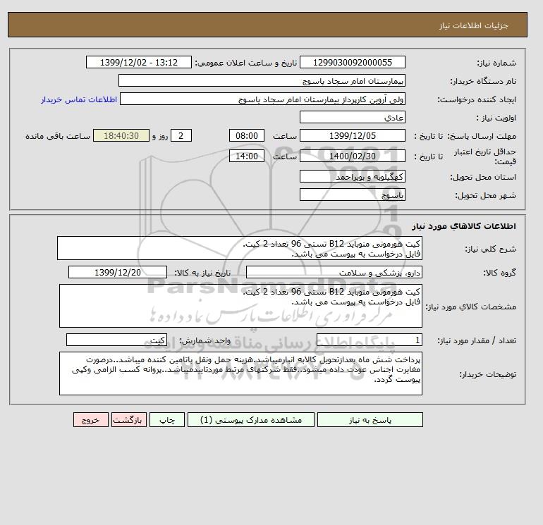Open اطلاعات تماس خریدار link
The height and width of the screenshot is (525, 543).
tap(79, 99)
